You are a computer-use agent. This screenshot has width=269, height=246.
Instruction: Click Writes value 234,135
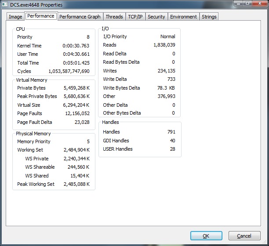point(167,71)
